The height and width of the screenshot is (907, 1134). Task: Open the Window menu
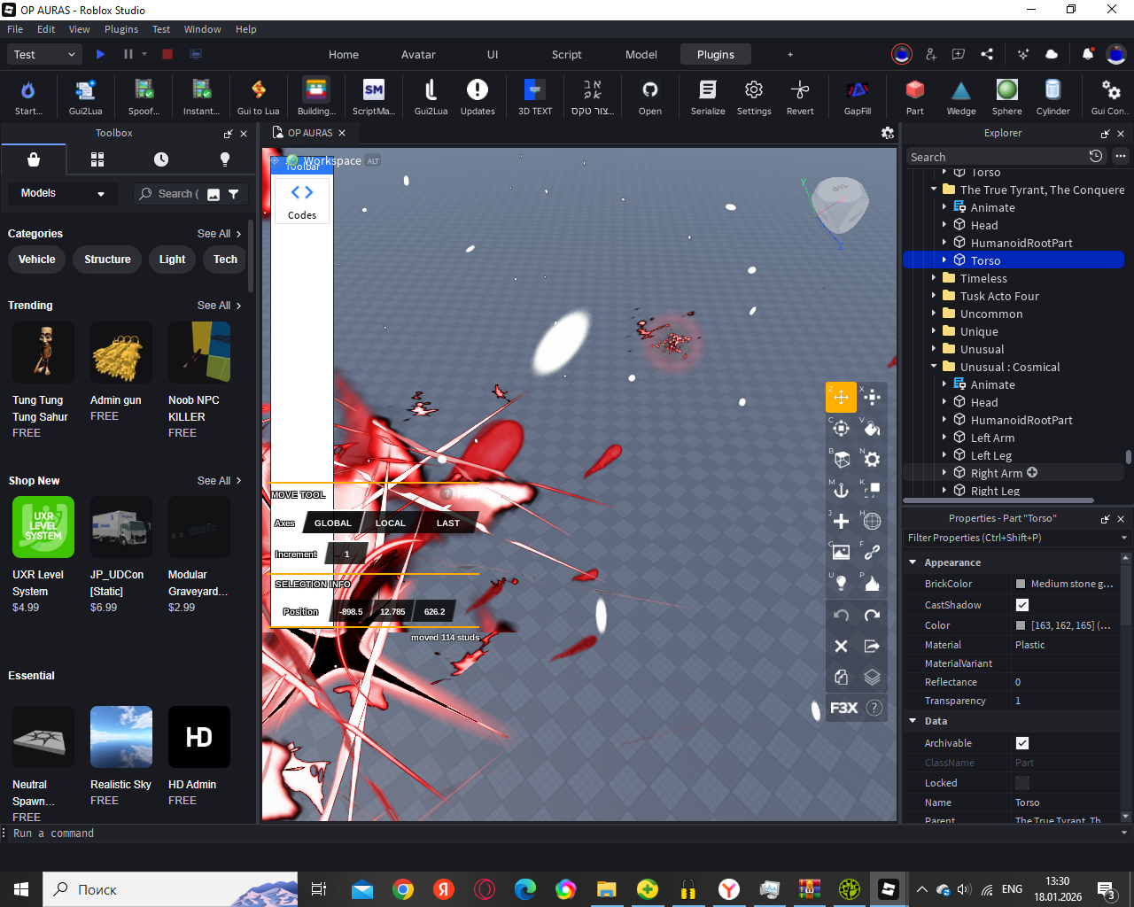coord(202,29)
